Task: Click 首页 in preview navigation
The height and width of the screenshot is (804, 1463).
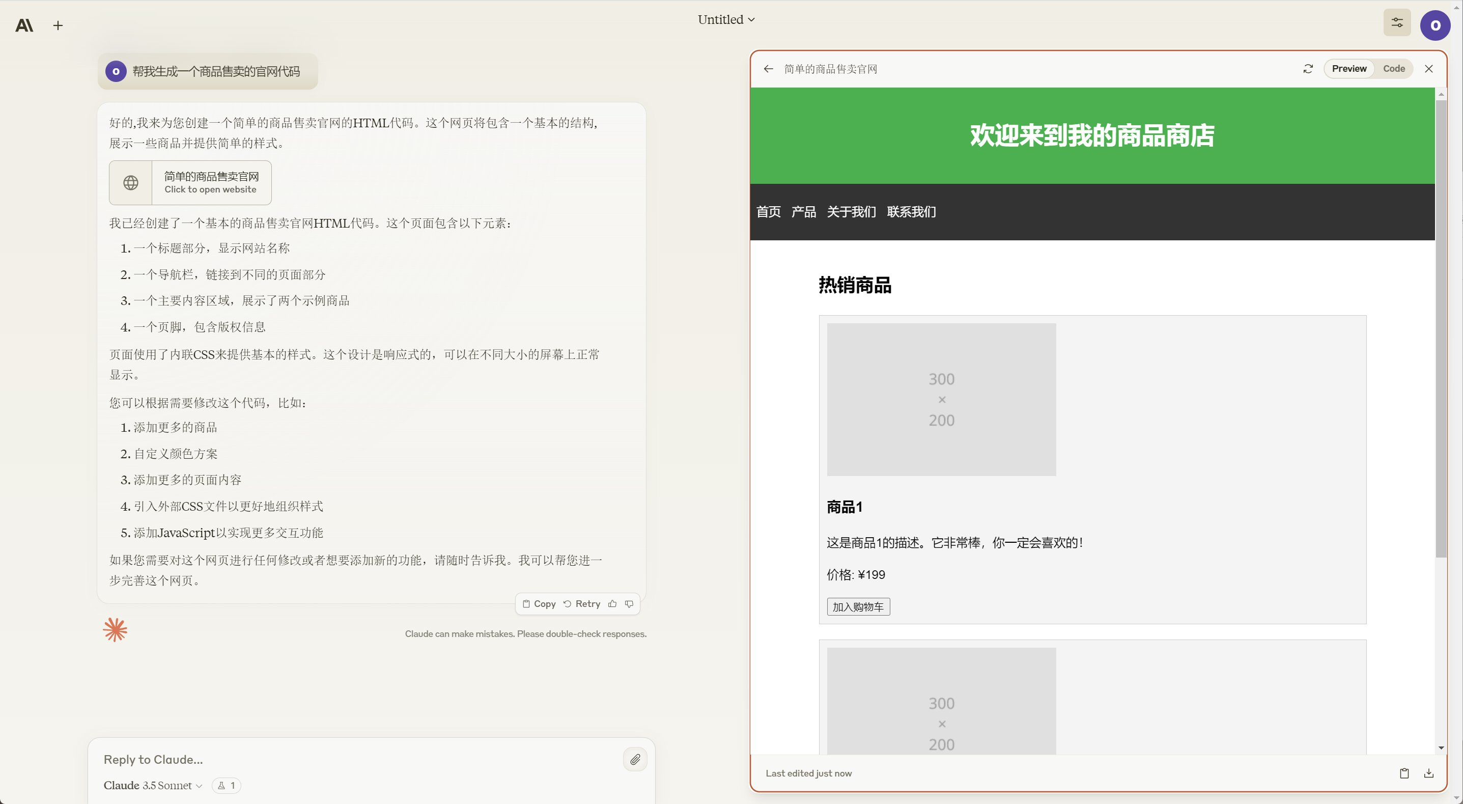Action: pos(769,212)
